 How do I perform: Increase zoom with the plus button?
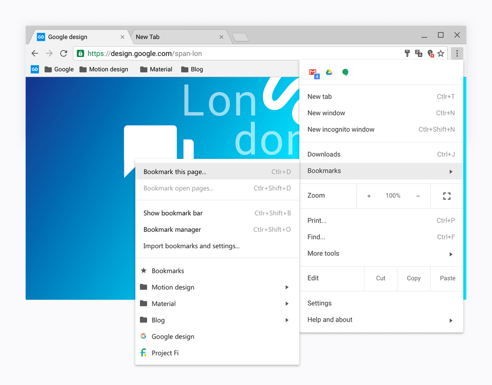coord(369,196)
